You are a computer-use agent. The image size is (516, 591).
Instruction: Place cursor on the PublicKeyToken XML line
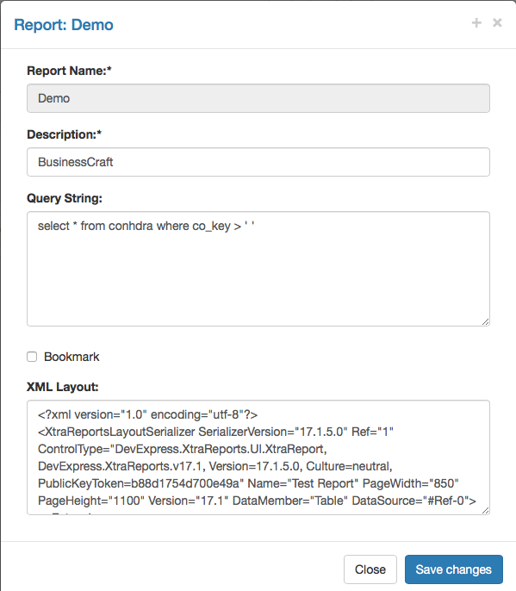[x=248, y=483]
